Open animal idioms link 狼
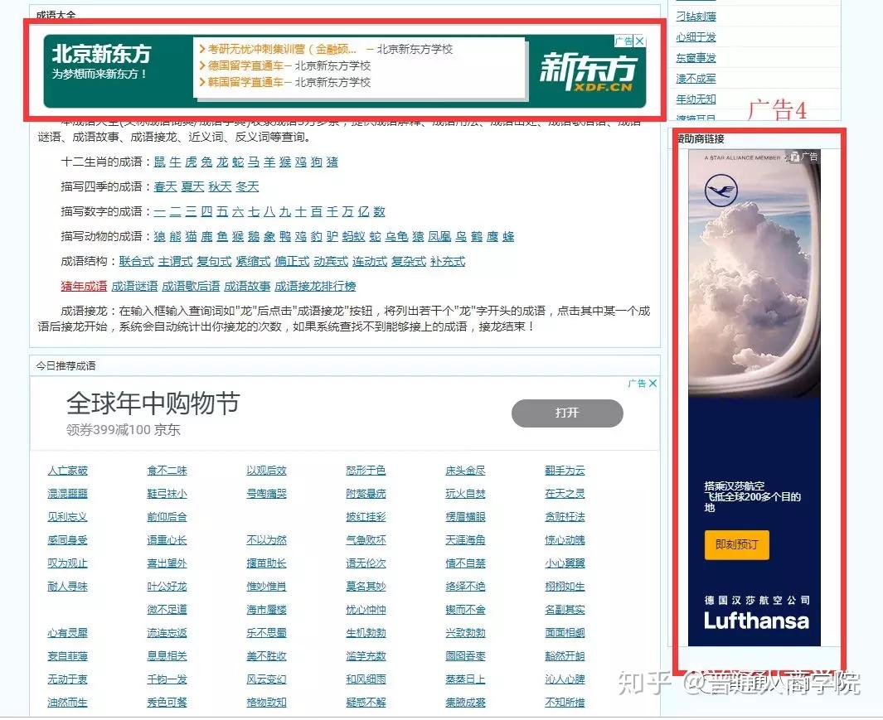 tap(159, 236)
